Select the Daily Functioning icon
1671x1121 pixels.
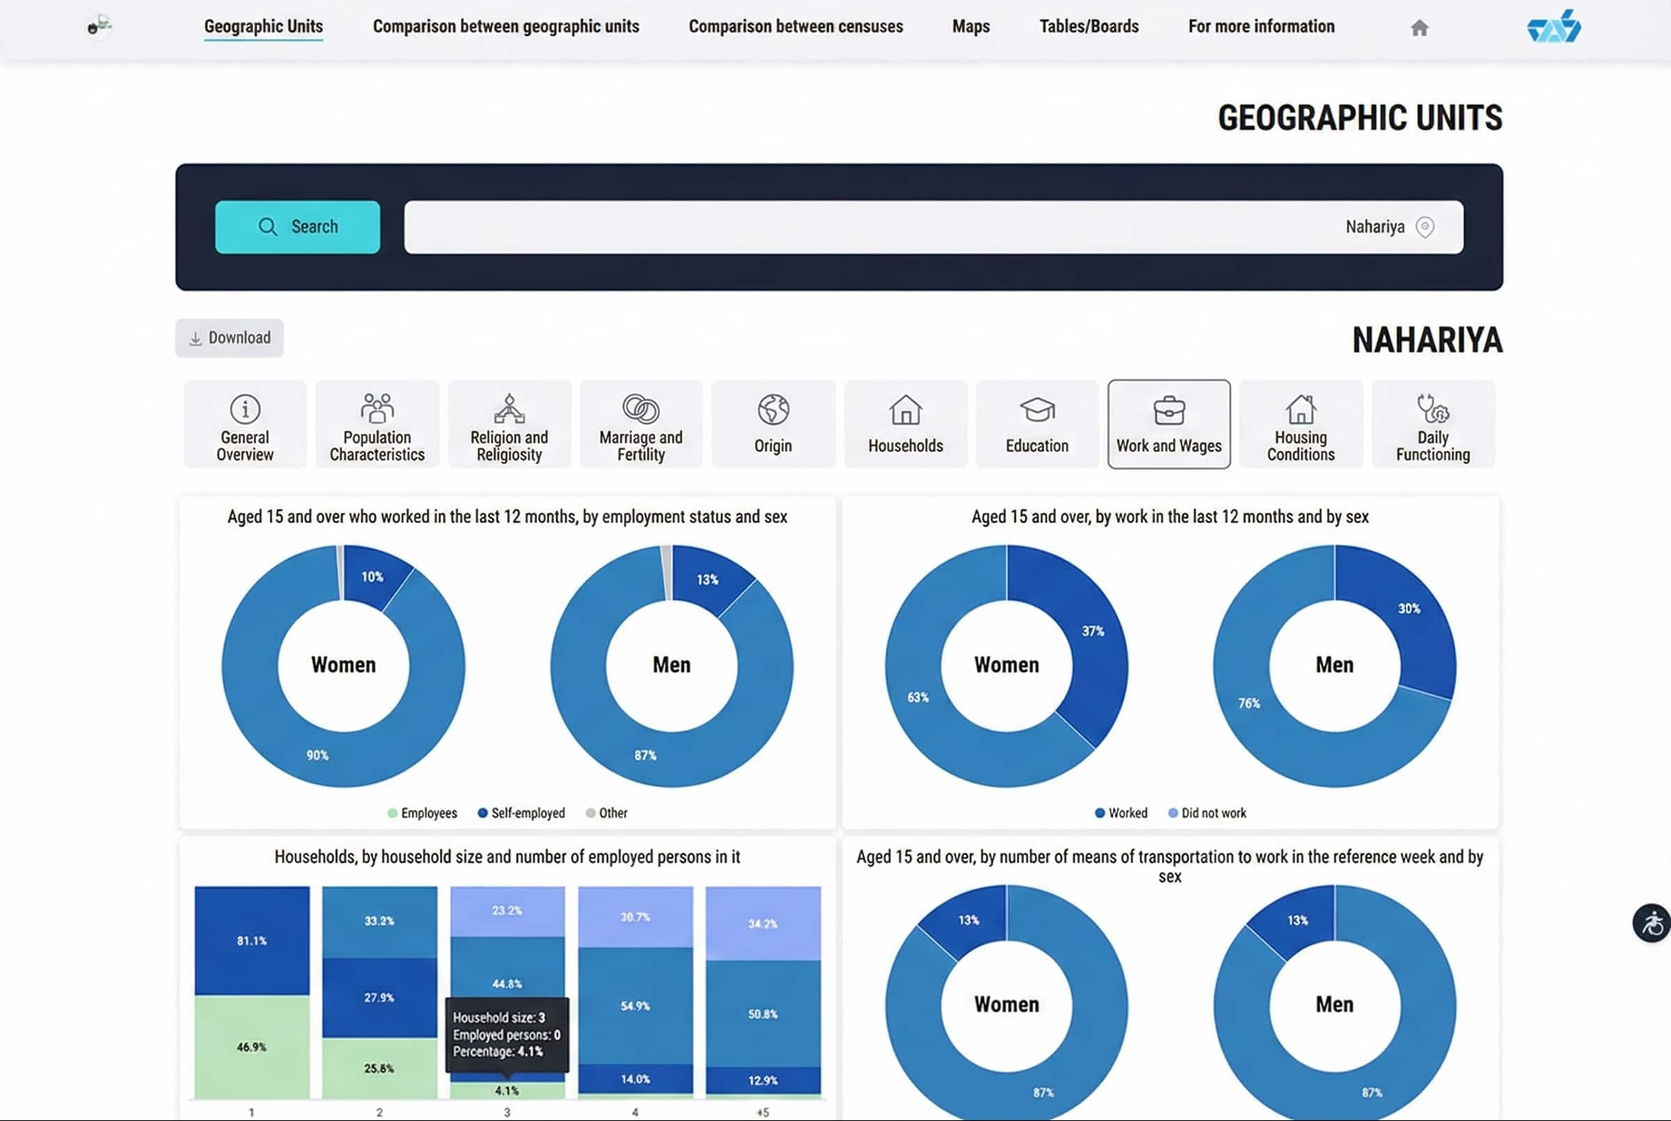[x=1433, y=424]
